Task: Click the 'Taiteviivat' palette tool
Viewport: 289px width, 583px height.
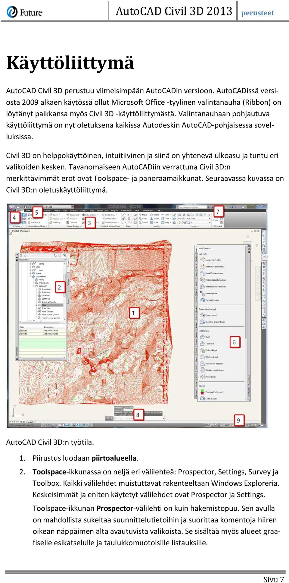Action: click(207, 343)
